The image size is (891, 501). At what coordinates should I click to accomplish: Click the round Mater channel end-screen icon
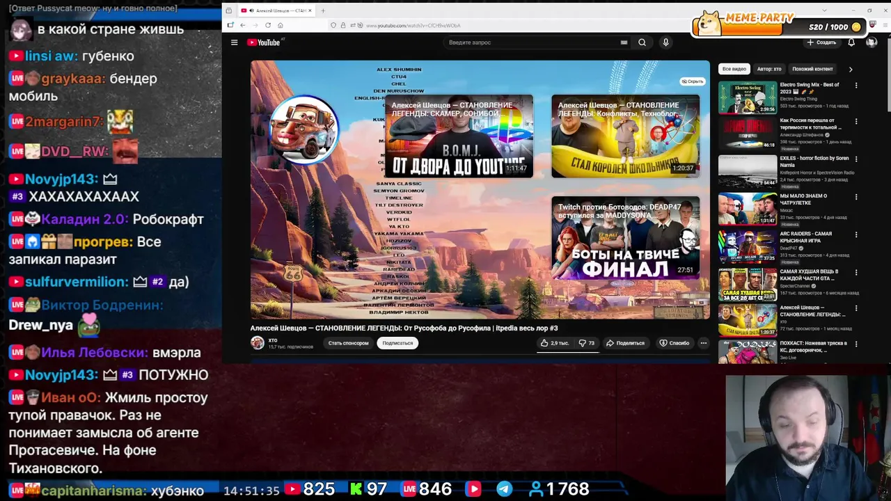303,130
